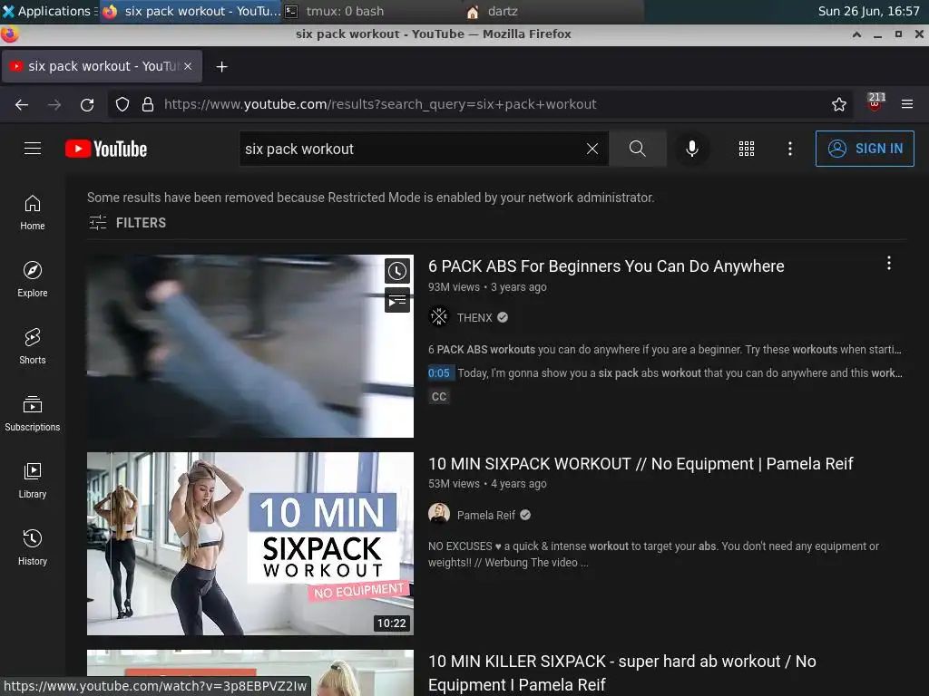Click THENX channel avatar
Viewport: 929px width, 696px height.
[x=439, y=317]
